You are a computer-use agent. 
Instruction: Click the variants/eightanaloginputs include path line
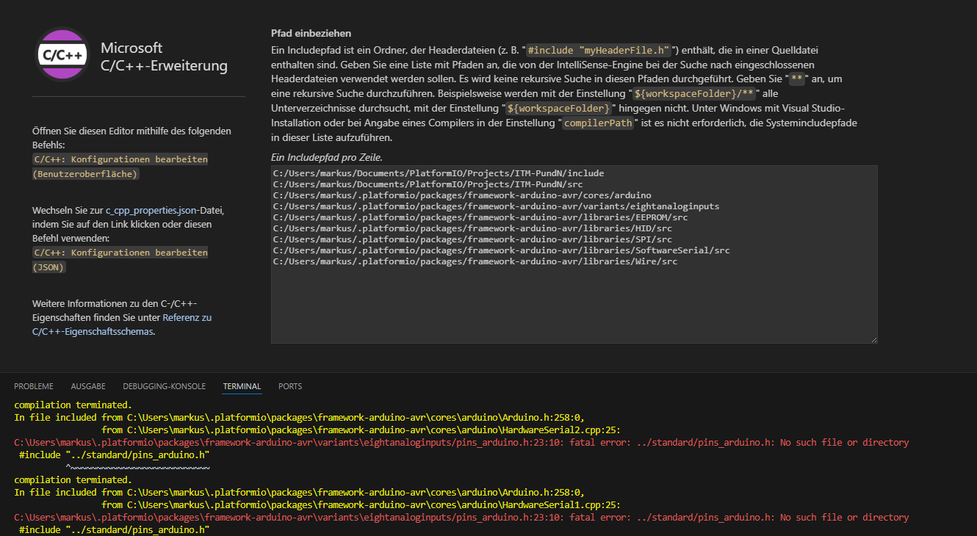(x=496, y=206)
